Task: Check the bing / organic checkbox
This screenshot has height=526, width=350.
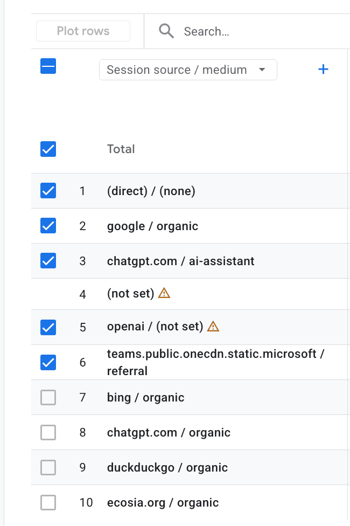Action: (x=48, y=398)
